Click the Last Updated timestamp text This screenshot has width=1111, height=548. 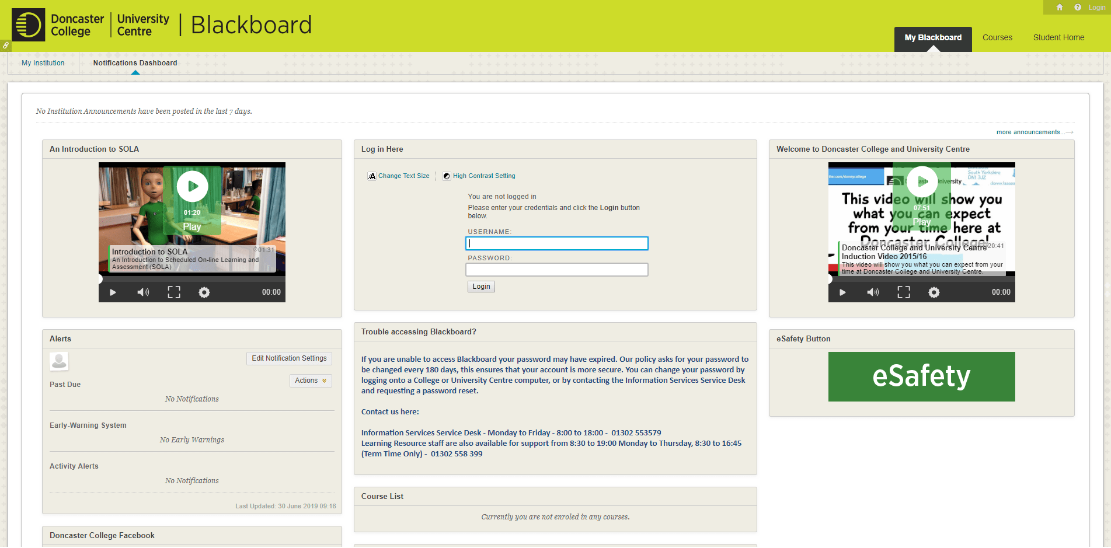coord(285,507)
